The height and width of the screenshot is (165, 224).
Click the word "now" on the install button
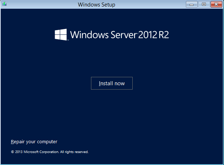pos(119,83)
